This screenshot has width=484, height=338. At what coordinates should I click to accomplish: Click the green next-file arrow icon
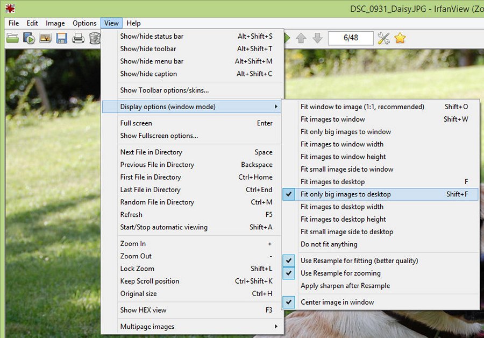point(287,38)
